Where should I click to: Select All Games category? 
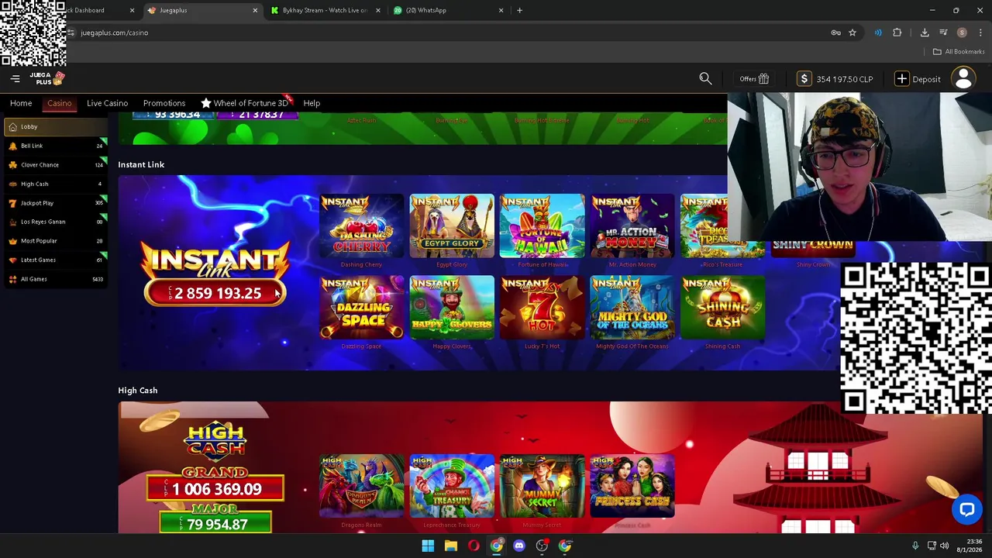[x=55, y=279]
